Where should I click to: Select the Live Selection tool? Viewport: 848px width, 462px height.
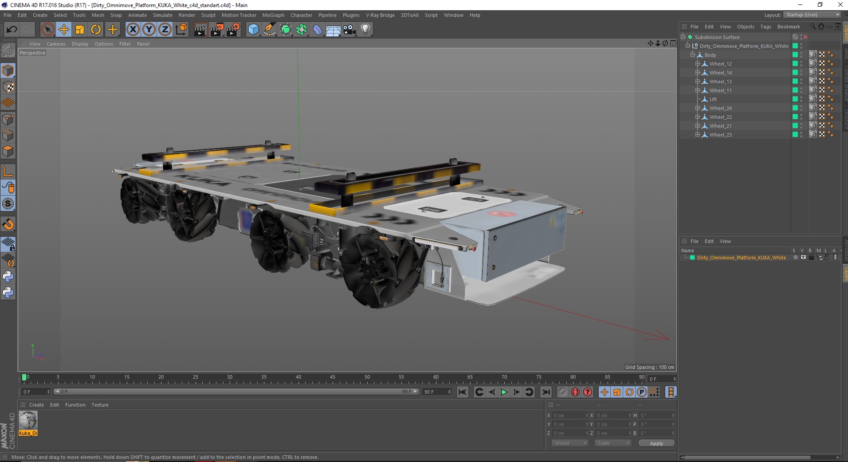click(47, 29)
